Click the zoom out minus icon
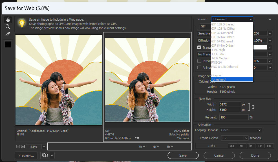Image resolution: width=278 pixels, height=162 pixels. [18, 146]
